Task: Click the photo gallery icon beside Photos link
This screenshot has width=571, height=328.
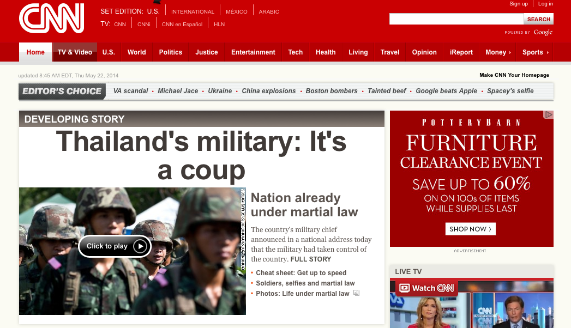Action: pos(357,293)
